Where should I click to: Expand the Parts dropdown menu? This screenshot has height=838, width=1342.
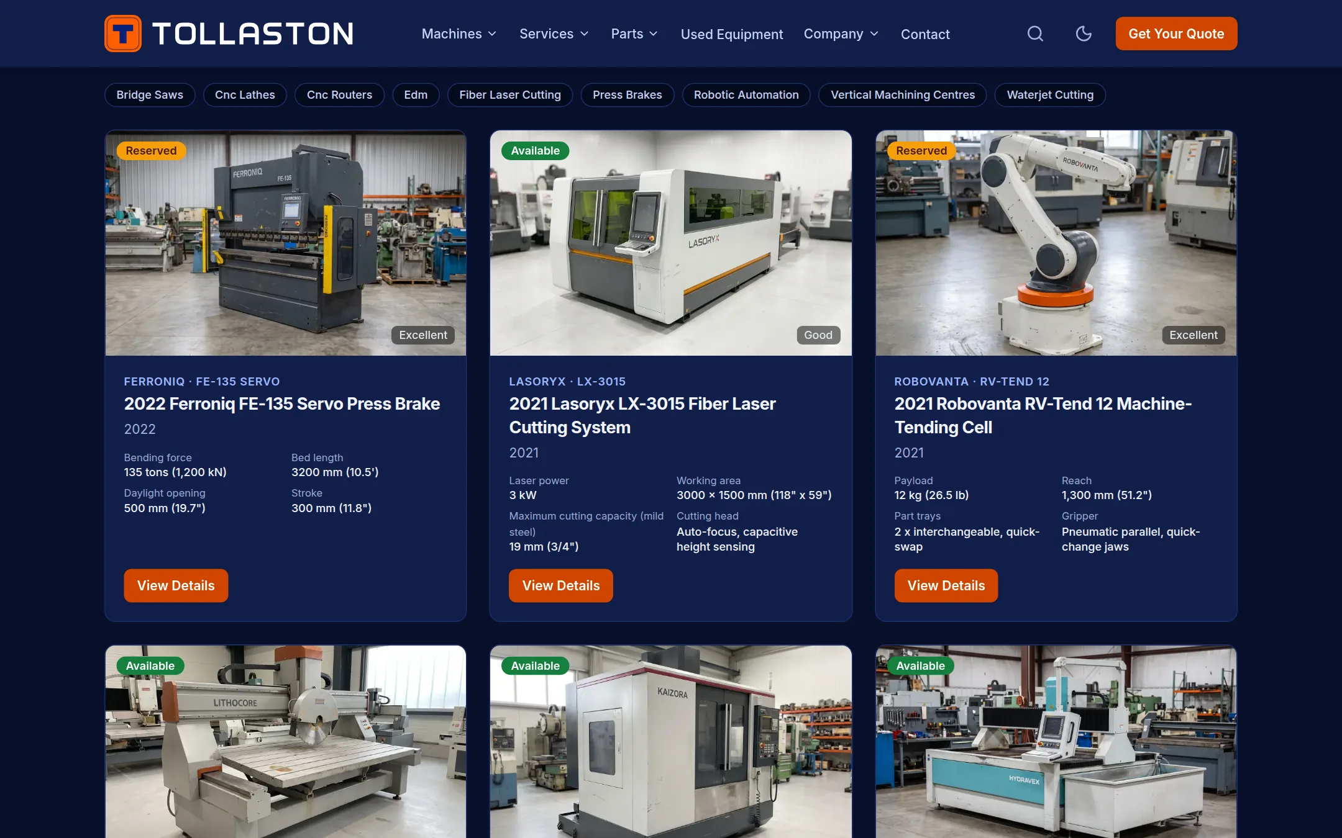(634, 34)
